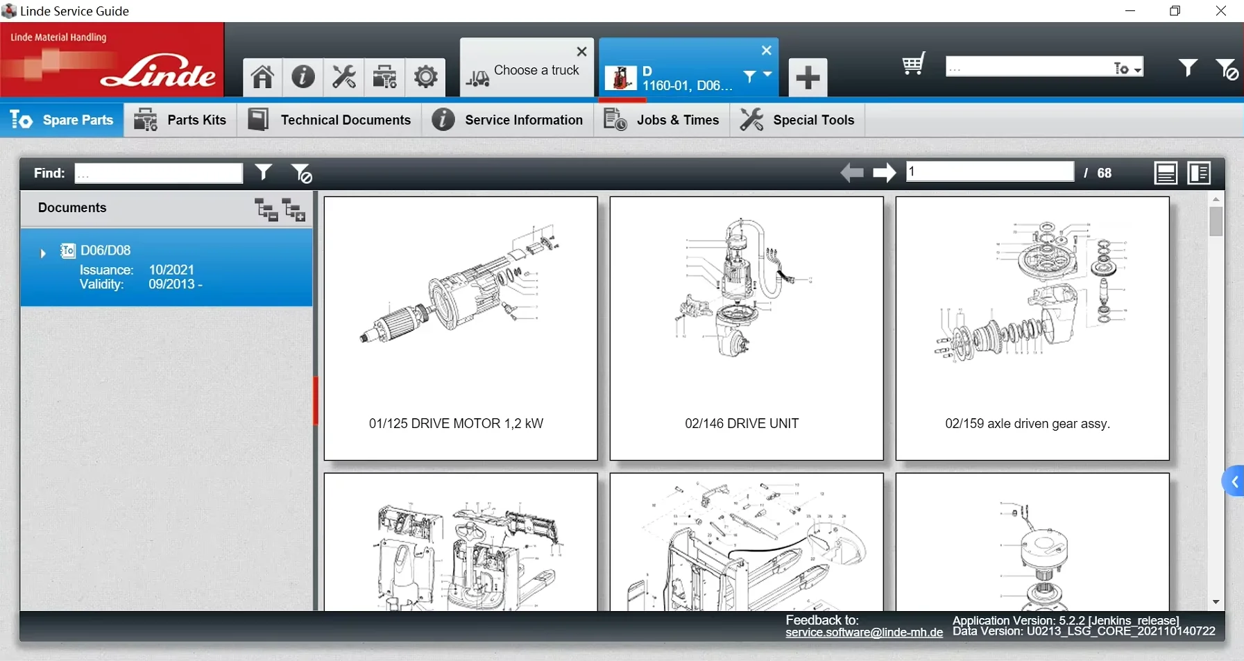
Task: Clear the global filter icon
Action: (1226, 69)
